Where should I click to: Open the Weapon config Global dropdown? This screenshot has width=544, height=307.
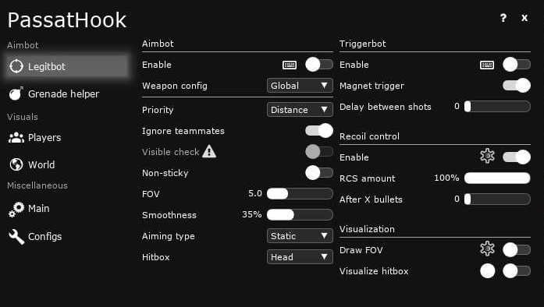coord(300,86)
